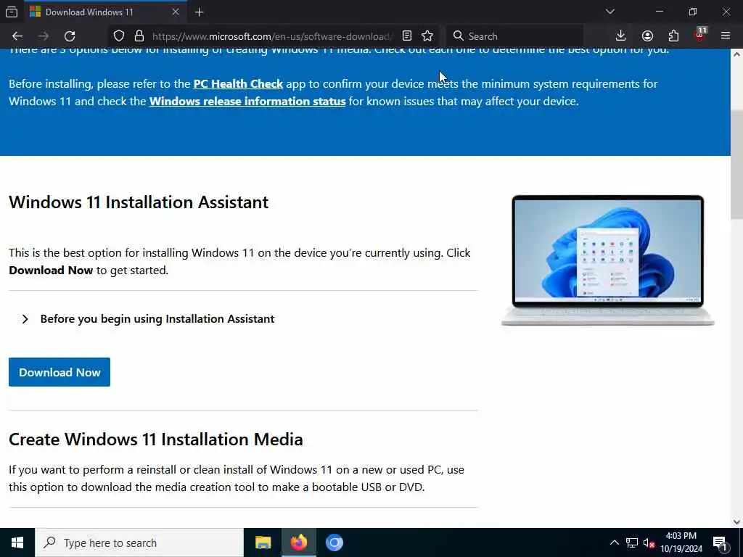
Task: Minimize the Firefox window
Action: pyautogui.click(x=659, y=12)
